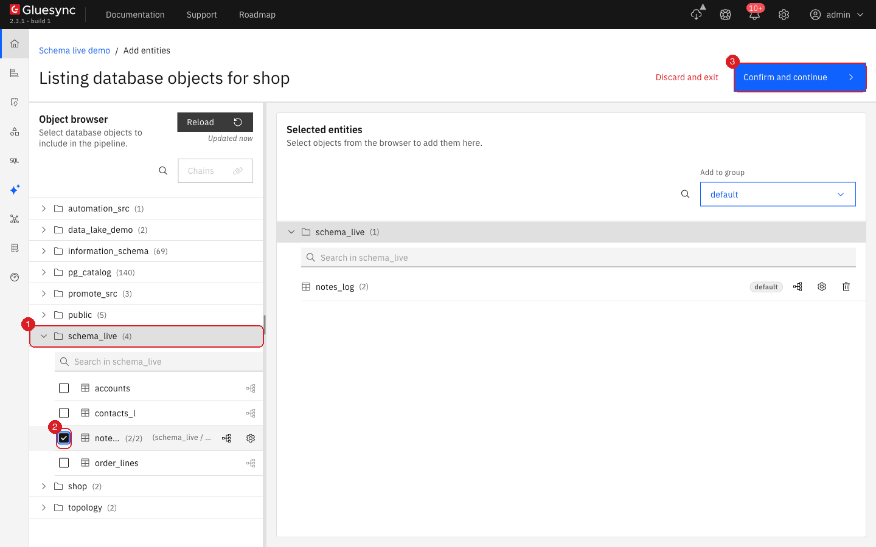Open the Roadmap menu item

[x=257, y=15]
